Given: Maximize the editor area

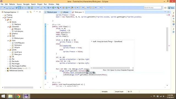Looking at the screenshot, I should coord(168,12).
